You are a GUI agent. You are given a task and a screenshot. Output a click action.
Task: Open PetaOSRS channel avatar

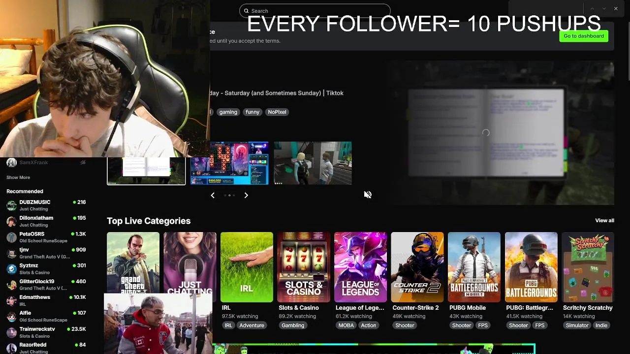point(11,237)
